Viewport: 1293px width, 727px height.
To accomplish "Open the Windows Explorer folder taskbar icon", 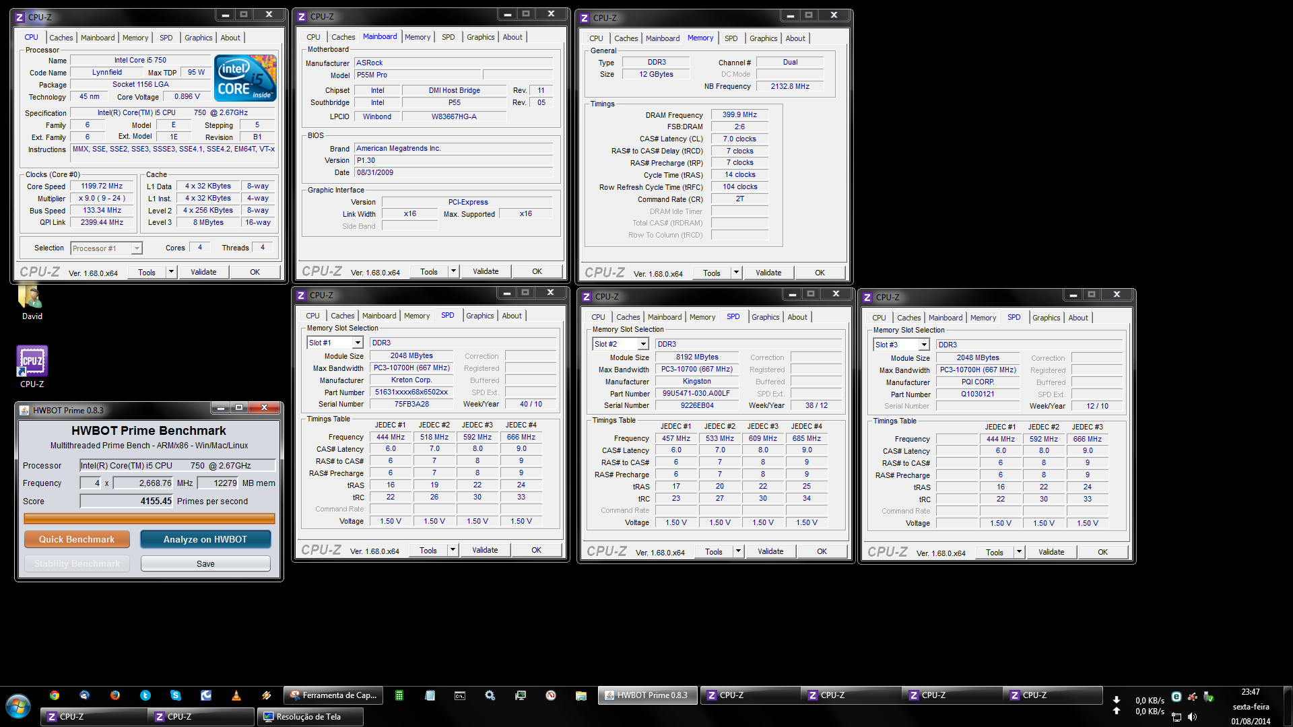I will [581, 695].
